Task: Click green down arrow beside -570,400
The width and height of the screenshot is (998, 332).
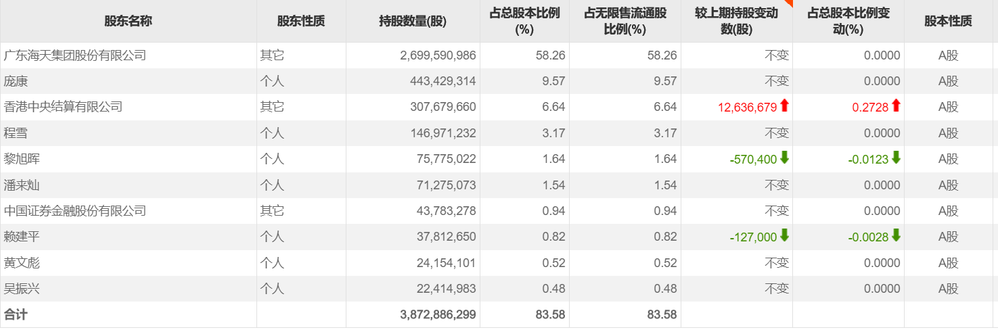Action: tap(784, 158)
